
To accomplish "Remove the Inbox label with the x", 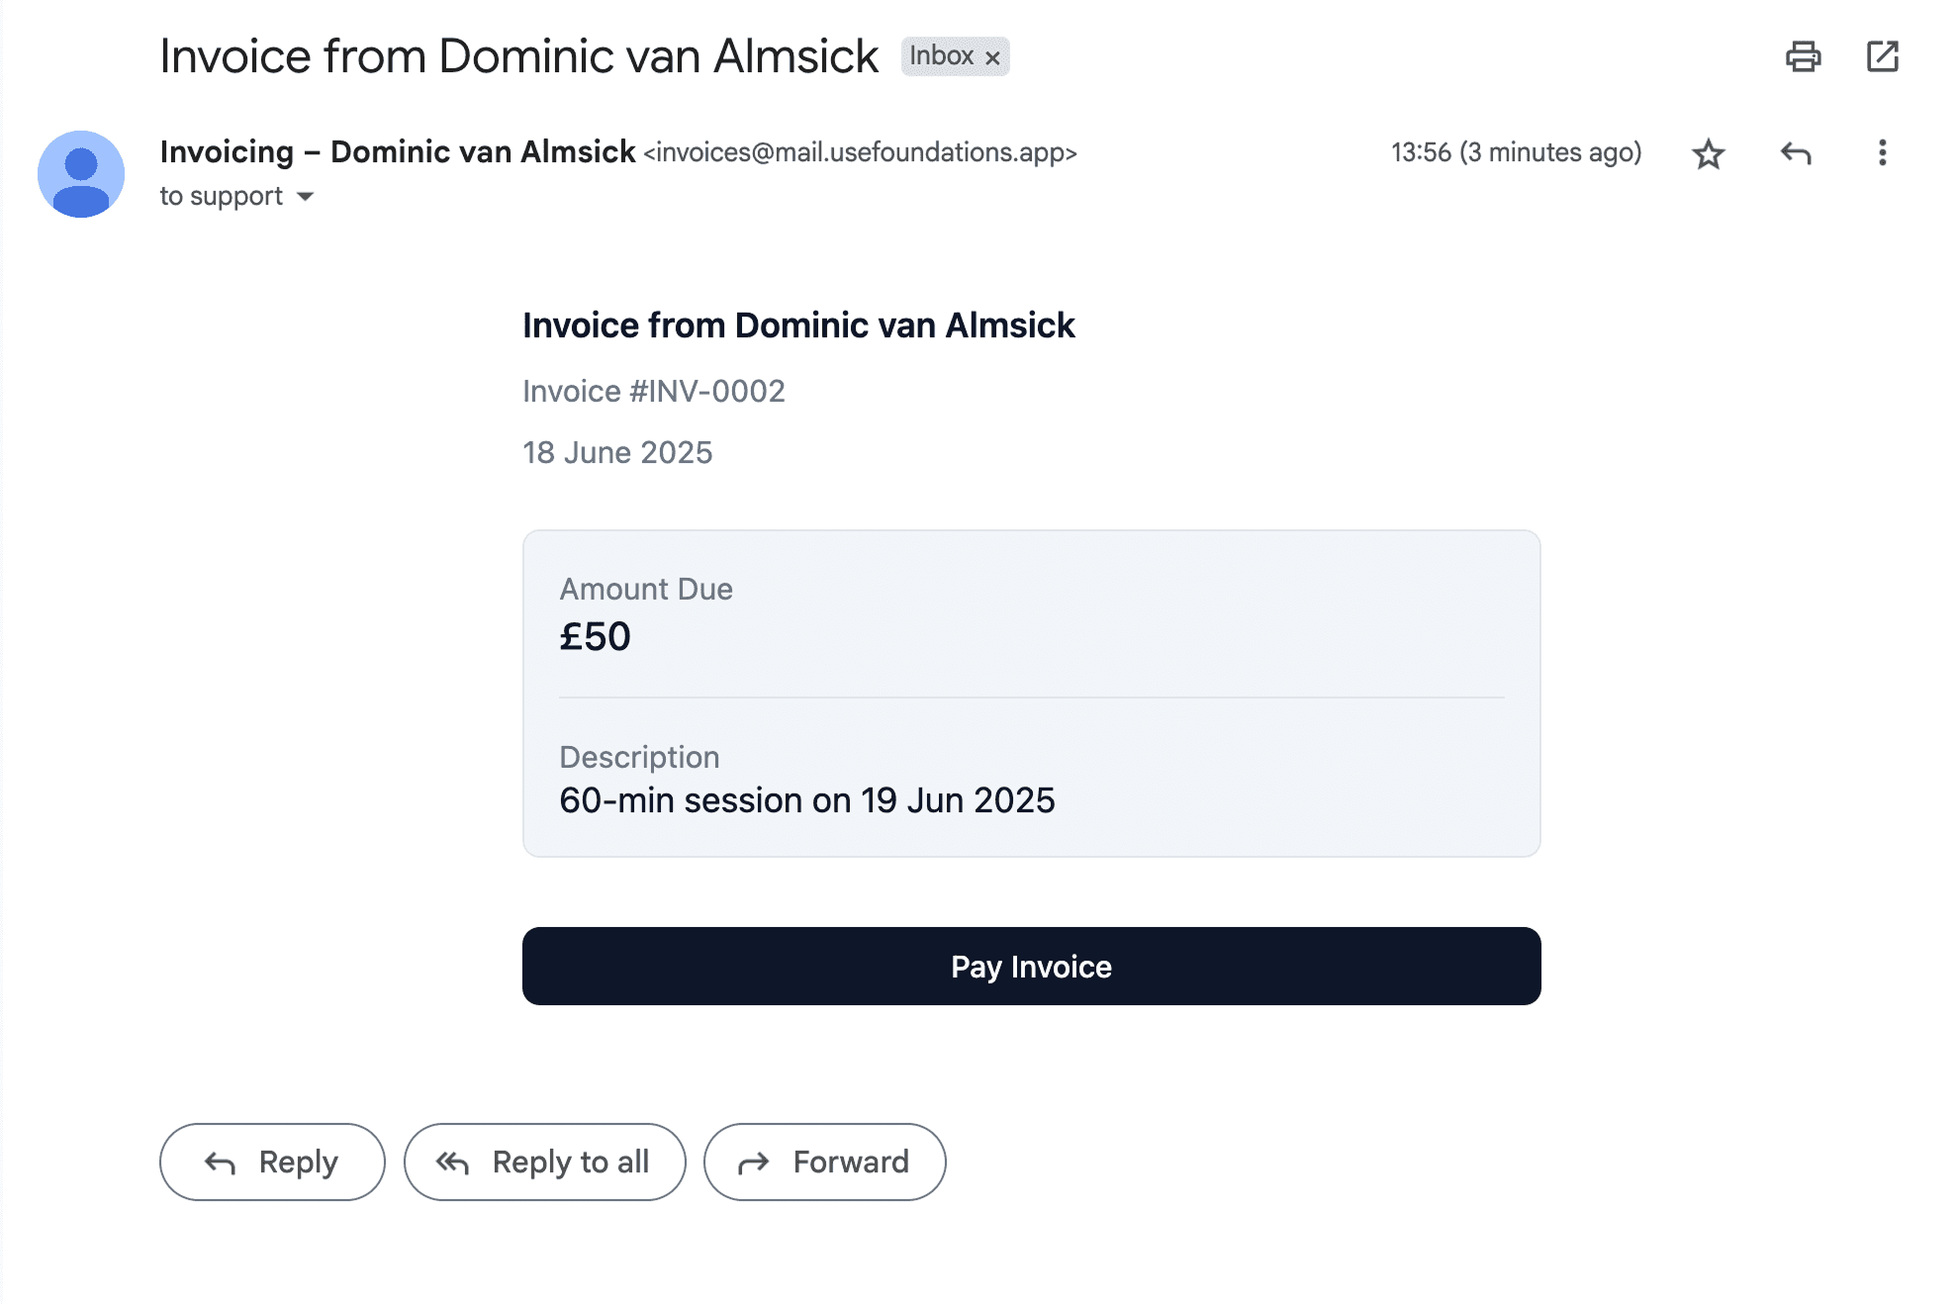I will [x=992, y=56].
